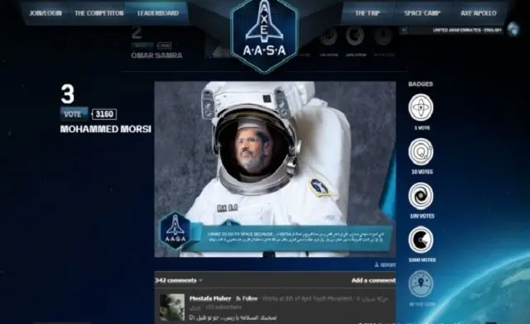Open The Competition tab
Screen dimensions: 530x324
(99, 13)
